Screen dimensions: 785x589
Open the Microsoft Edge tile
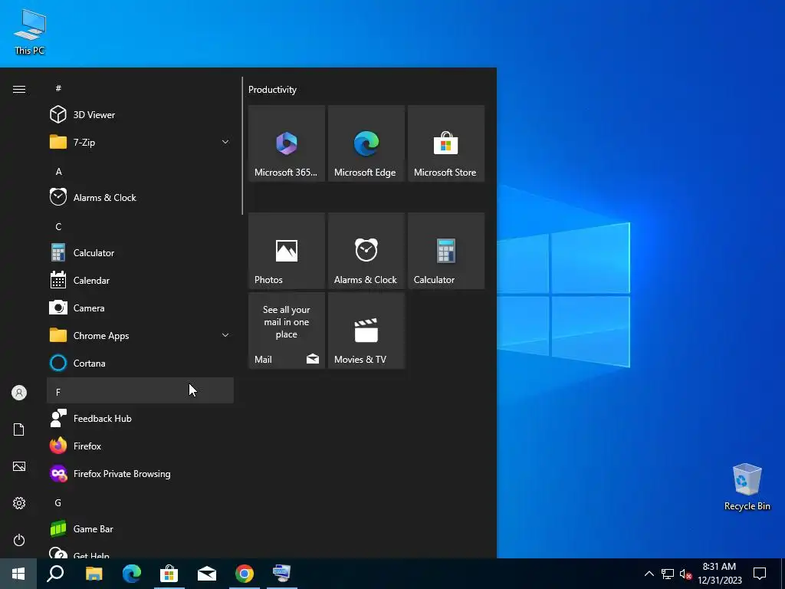pos(366,143)
